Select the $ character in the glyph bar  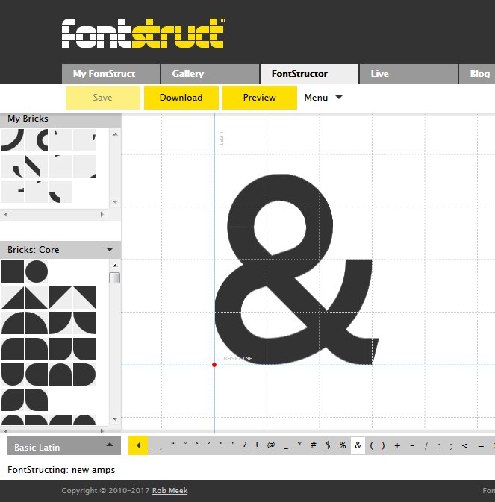tap(328, 445)
